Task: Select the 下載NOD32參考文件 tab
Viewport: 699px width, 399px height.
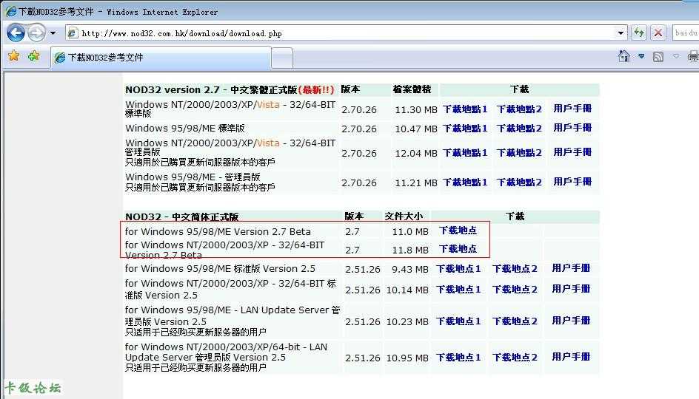Action: coord(161,58)
